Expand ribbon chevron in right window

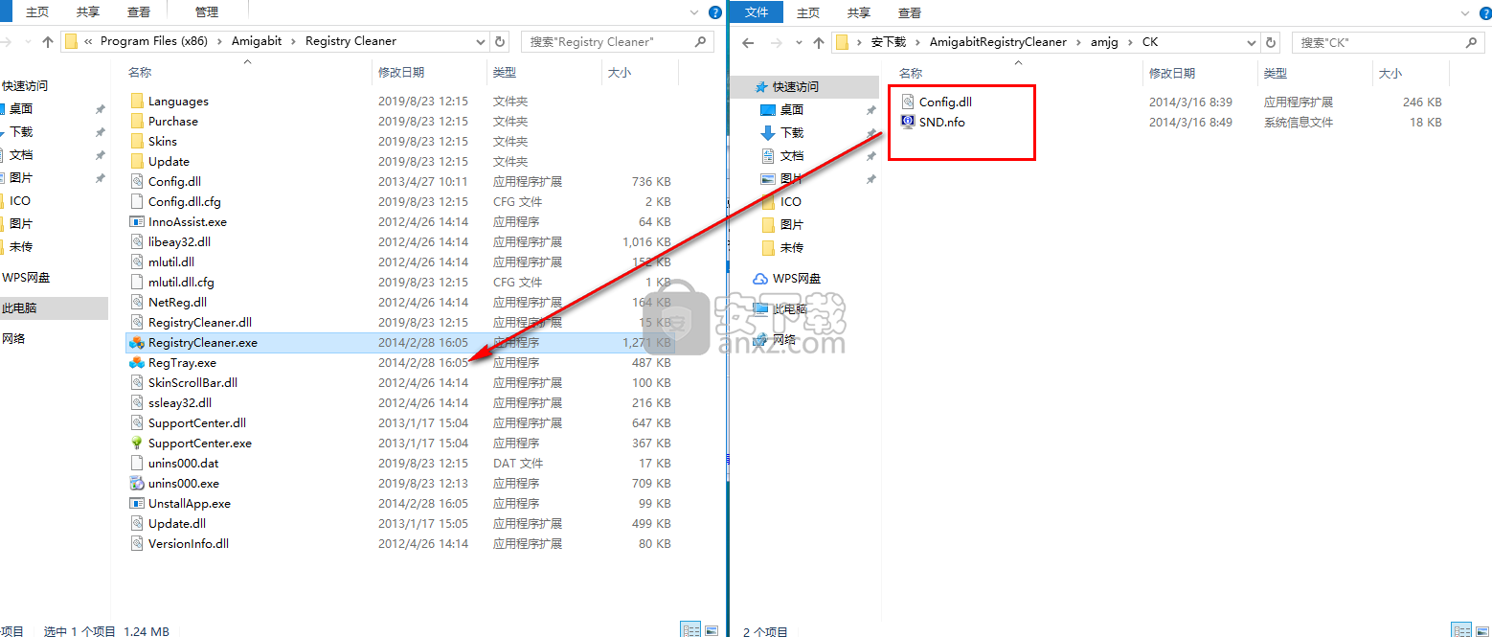click(1464, 12)
